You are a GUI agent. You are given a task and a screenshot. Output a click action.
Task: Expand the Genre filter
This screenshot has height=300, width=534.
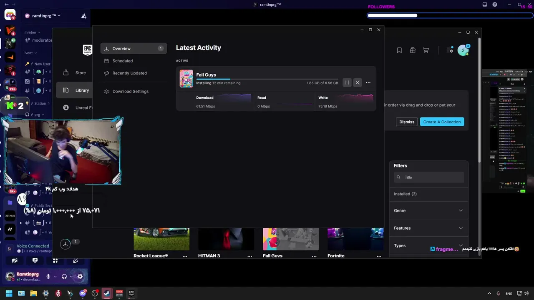[429, 210]
